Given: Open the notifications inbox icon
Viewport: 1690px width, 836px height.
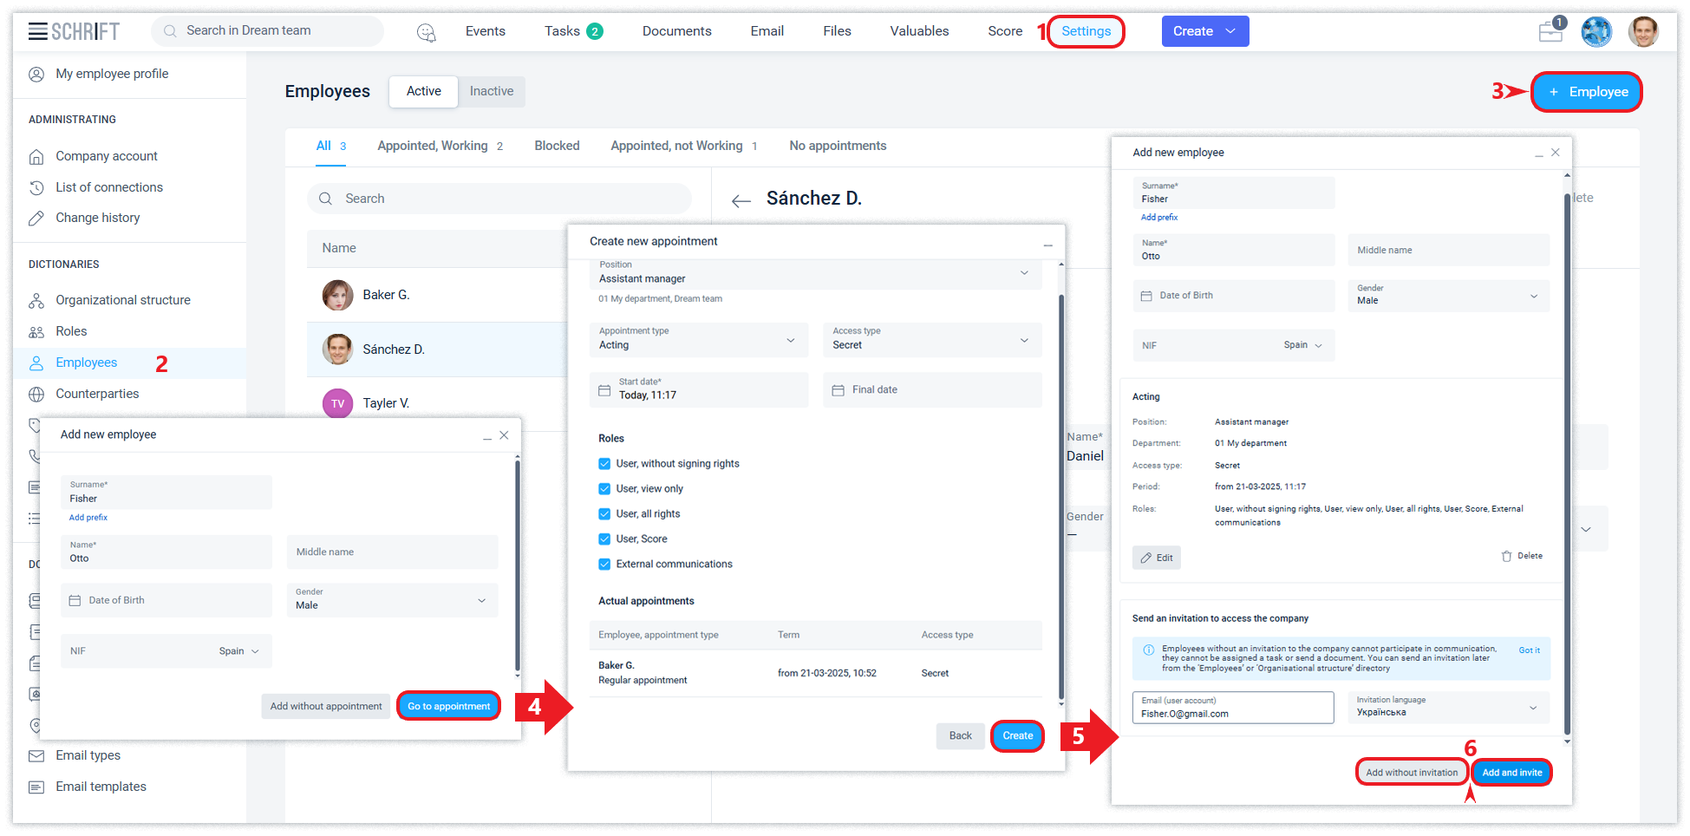Looking at the screenshot, I should (1550, 32).
